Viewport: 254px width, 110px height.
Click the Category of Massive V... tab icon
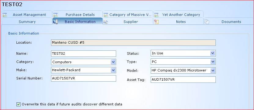tap(106, 15)
